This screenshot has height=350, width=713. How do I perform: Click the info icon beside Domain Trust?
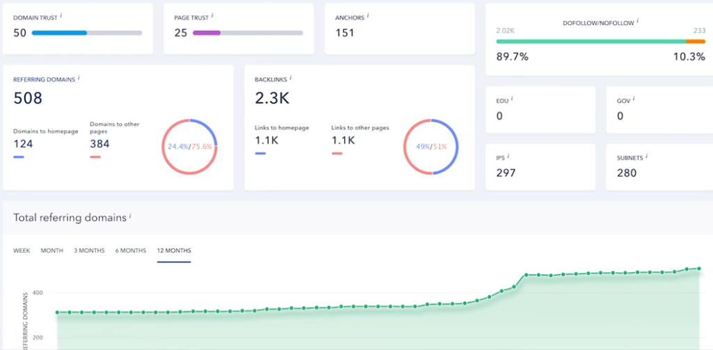coord(61,15)
